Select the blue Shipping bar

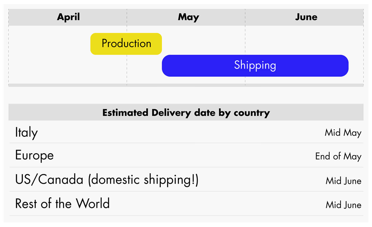[x=255, y=66]
